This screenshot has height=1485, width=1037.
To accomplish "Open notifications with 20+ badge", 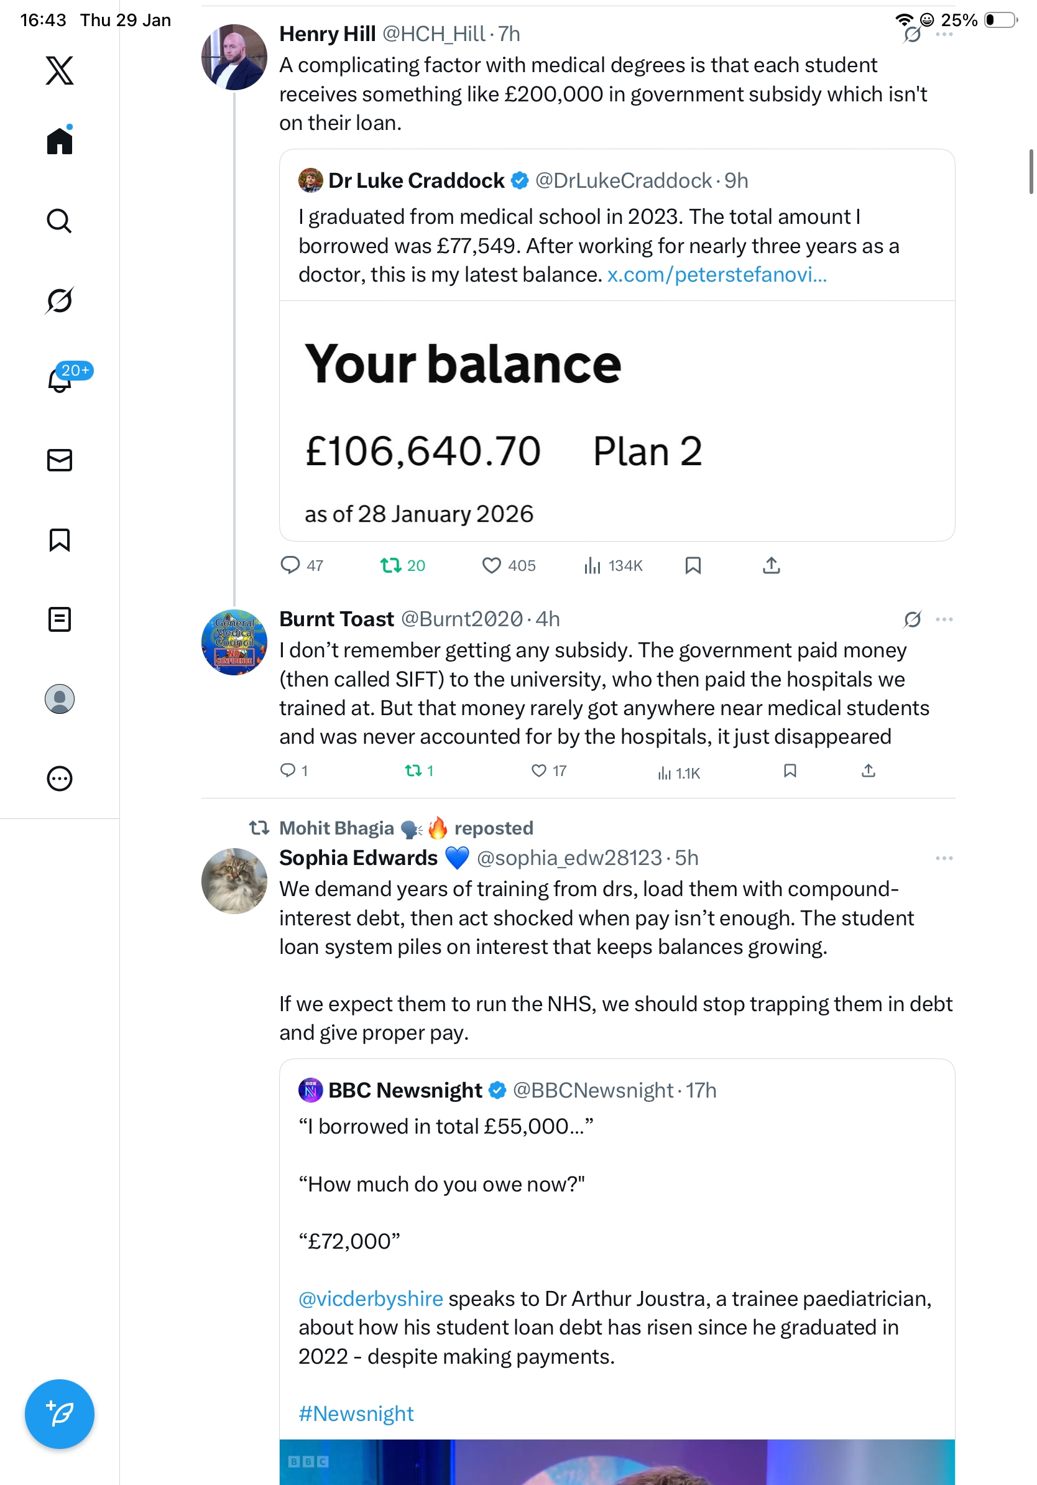I will [x=60, y=380].
